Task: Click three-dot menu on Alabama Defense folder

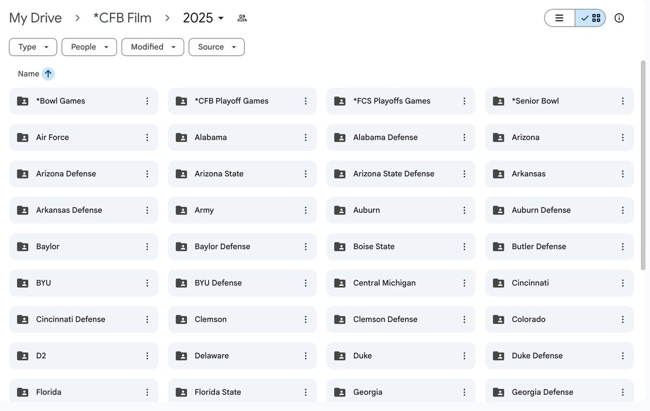Action: pyautogui.click(x=464, y=138)
